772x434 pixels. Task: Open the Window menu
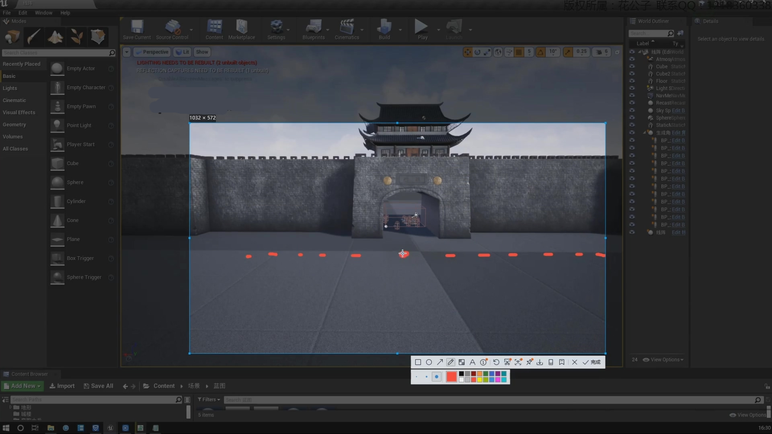43,13
